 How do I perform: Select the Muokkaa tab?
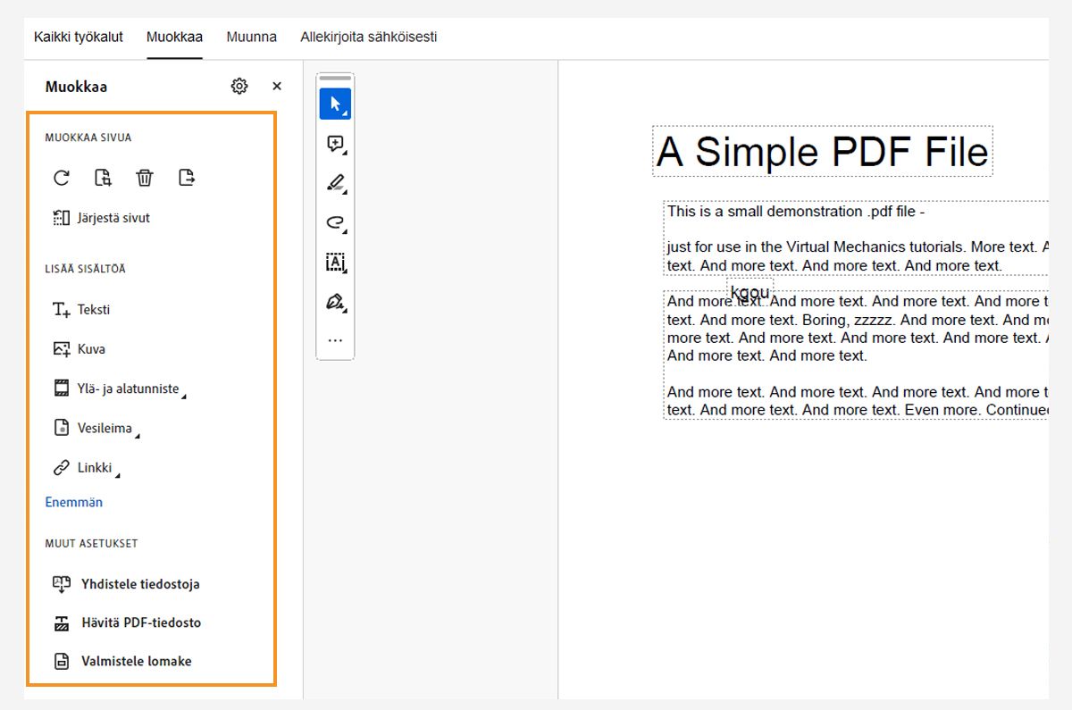pyautogui.click(x=175, y=38)
